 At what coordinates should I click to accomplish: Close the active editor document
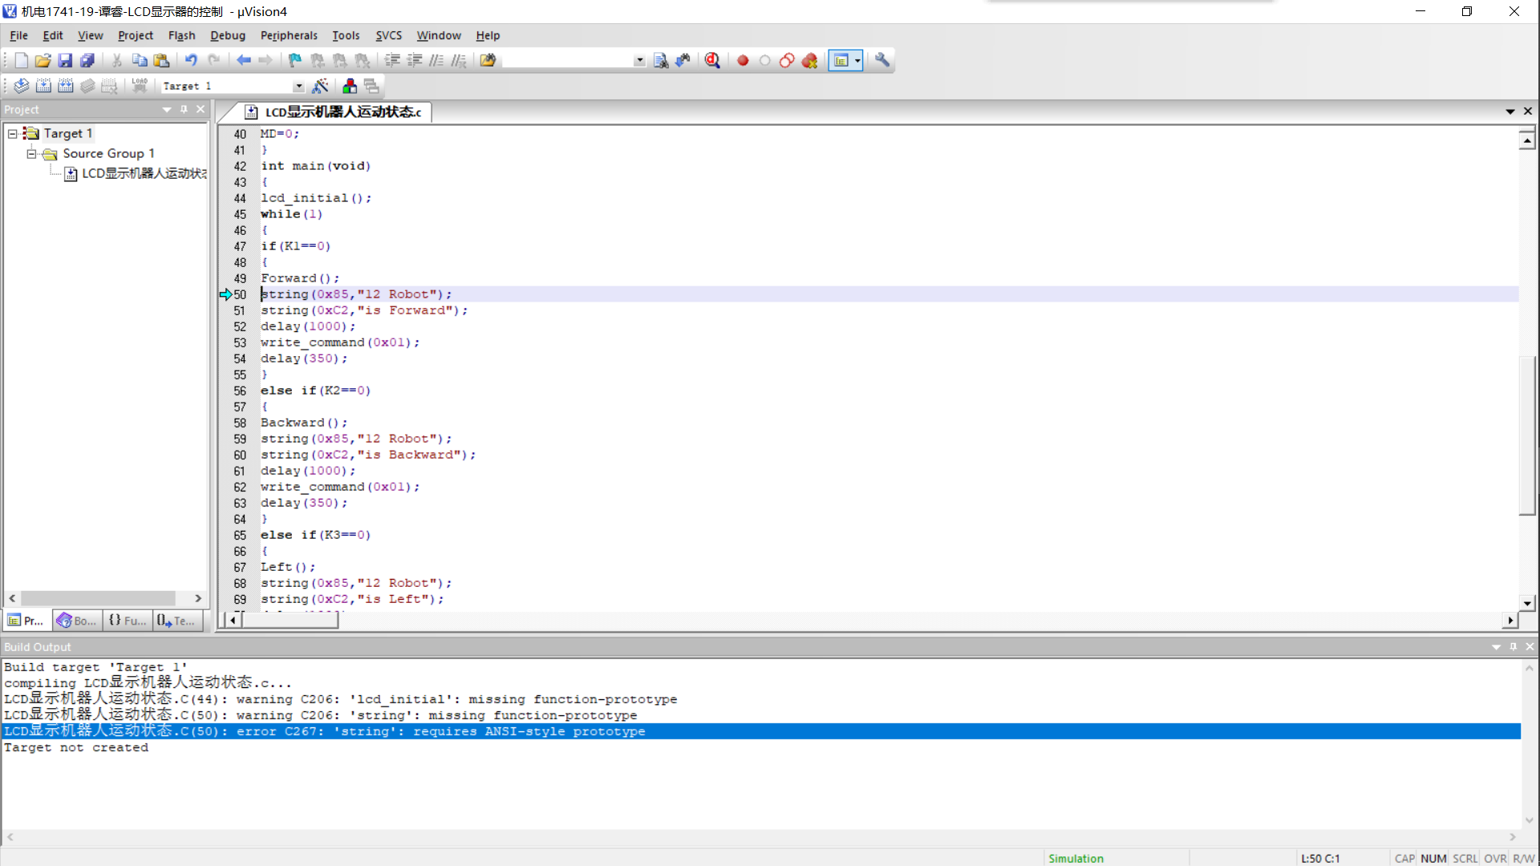coord(1528,111)
